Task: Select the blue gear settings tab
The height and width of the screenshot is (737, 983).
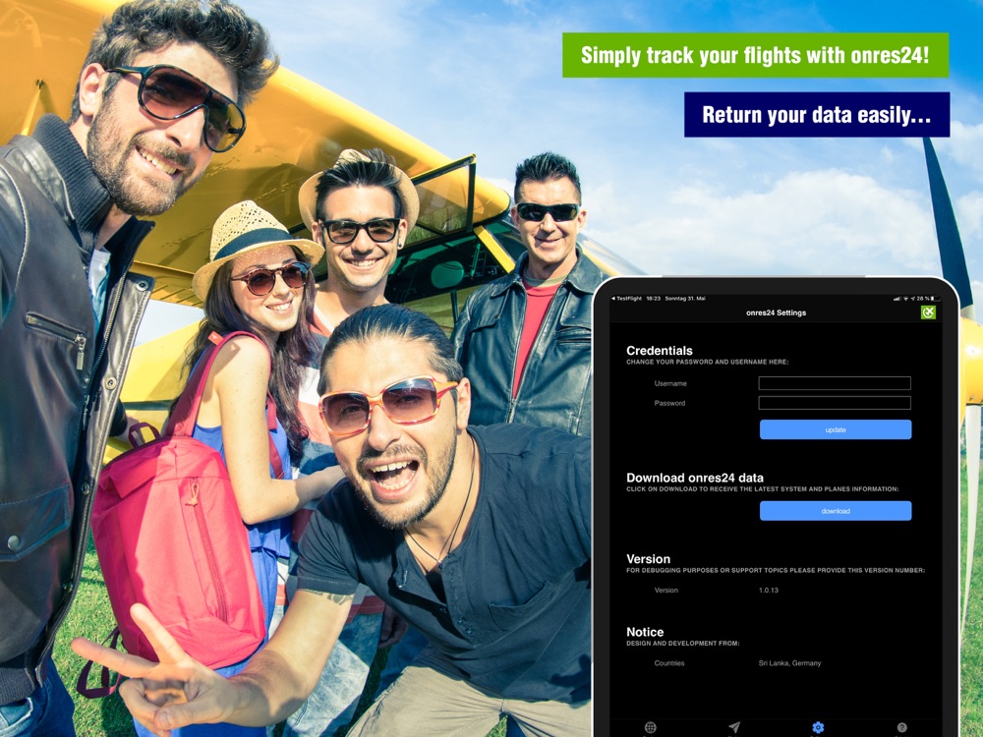Action: point(818,727)
